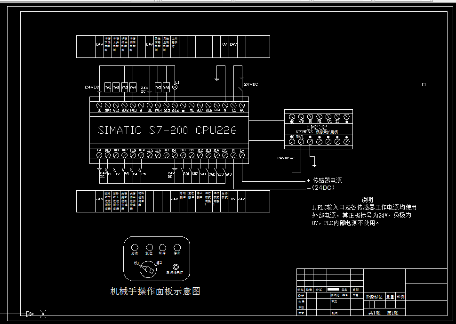The image size is (456, 324).
Task: Select the 共1张 text
Action: click(x=374, y=313)
